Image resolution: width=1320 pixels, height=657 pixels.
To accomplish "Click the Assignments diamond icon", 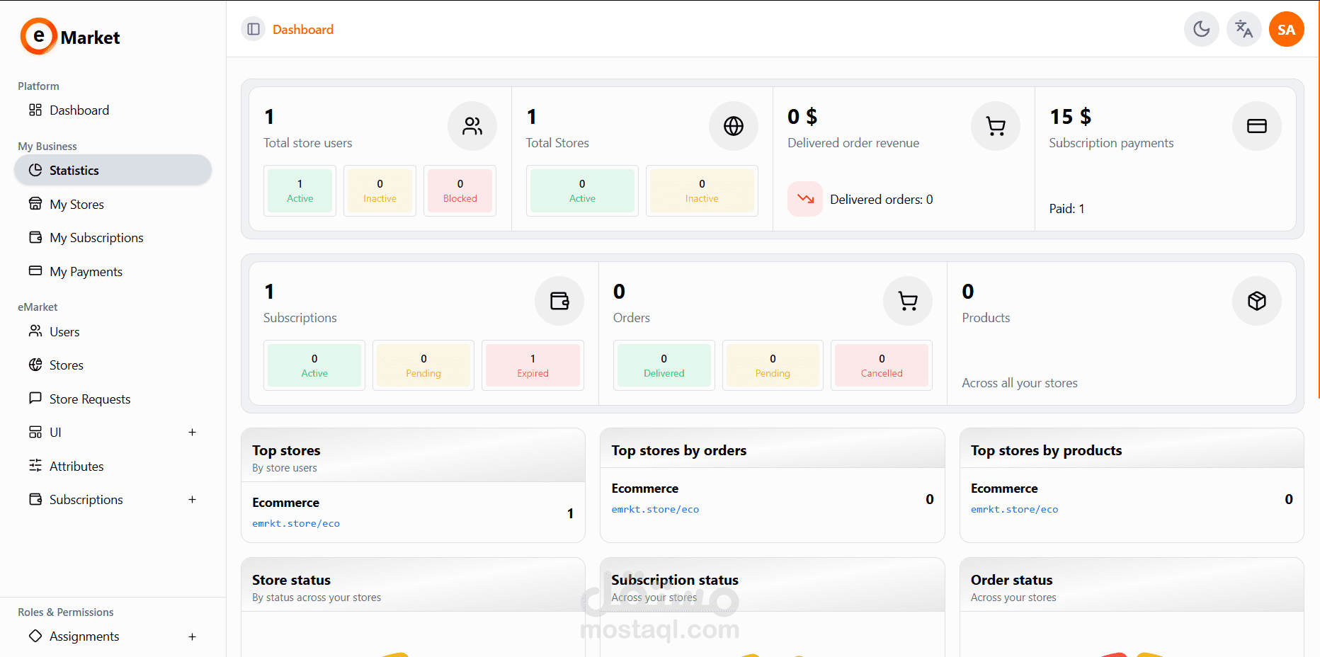I will pyautogui.click(x=35, y=636).
